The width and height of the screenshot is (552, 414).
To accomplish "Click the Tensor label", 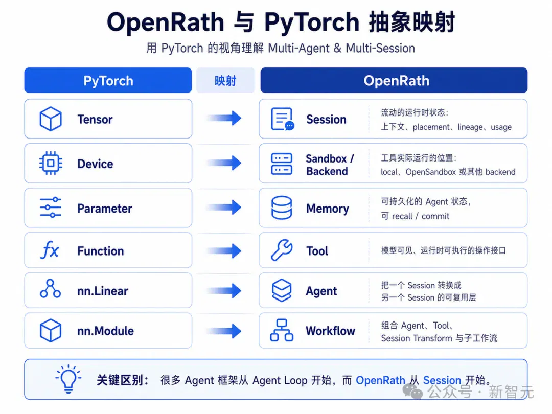I will pos(95,119).
